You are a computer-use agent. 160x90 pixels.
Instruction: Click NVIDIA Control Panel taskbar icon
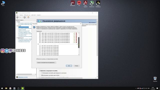tap(22, 88)
